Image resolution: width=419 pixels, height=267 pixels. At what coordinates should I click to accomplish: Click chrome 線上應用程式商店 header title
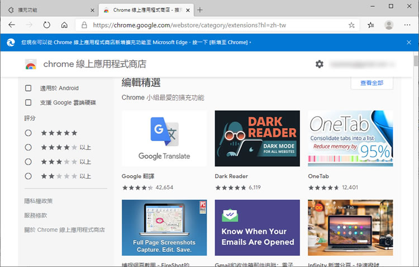pyautogui.click(x=95, y=64)
